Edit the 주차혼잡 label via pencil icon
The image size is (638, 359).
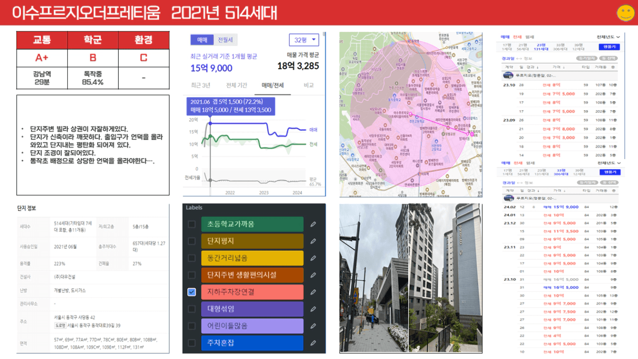click(x=313, y=343)
